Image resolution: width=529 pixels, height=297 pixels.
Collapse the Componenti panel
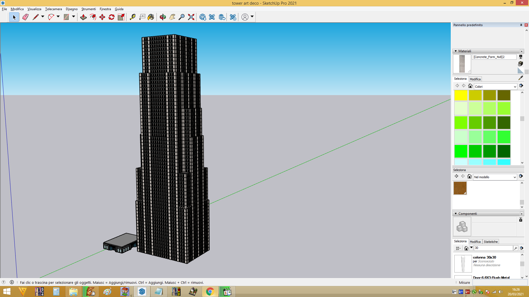[456, 214]
